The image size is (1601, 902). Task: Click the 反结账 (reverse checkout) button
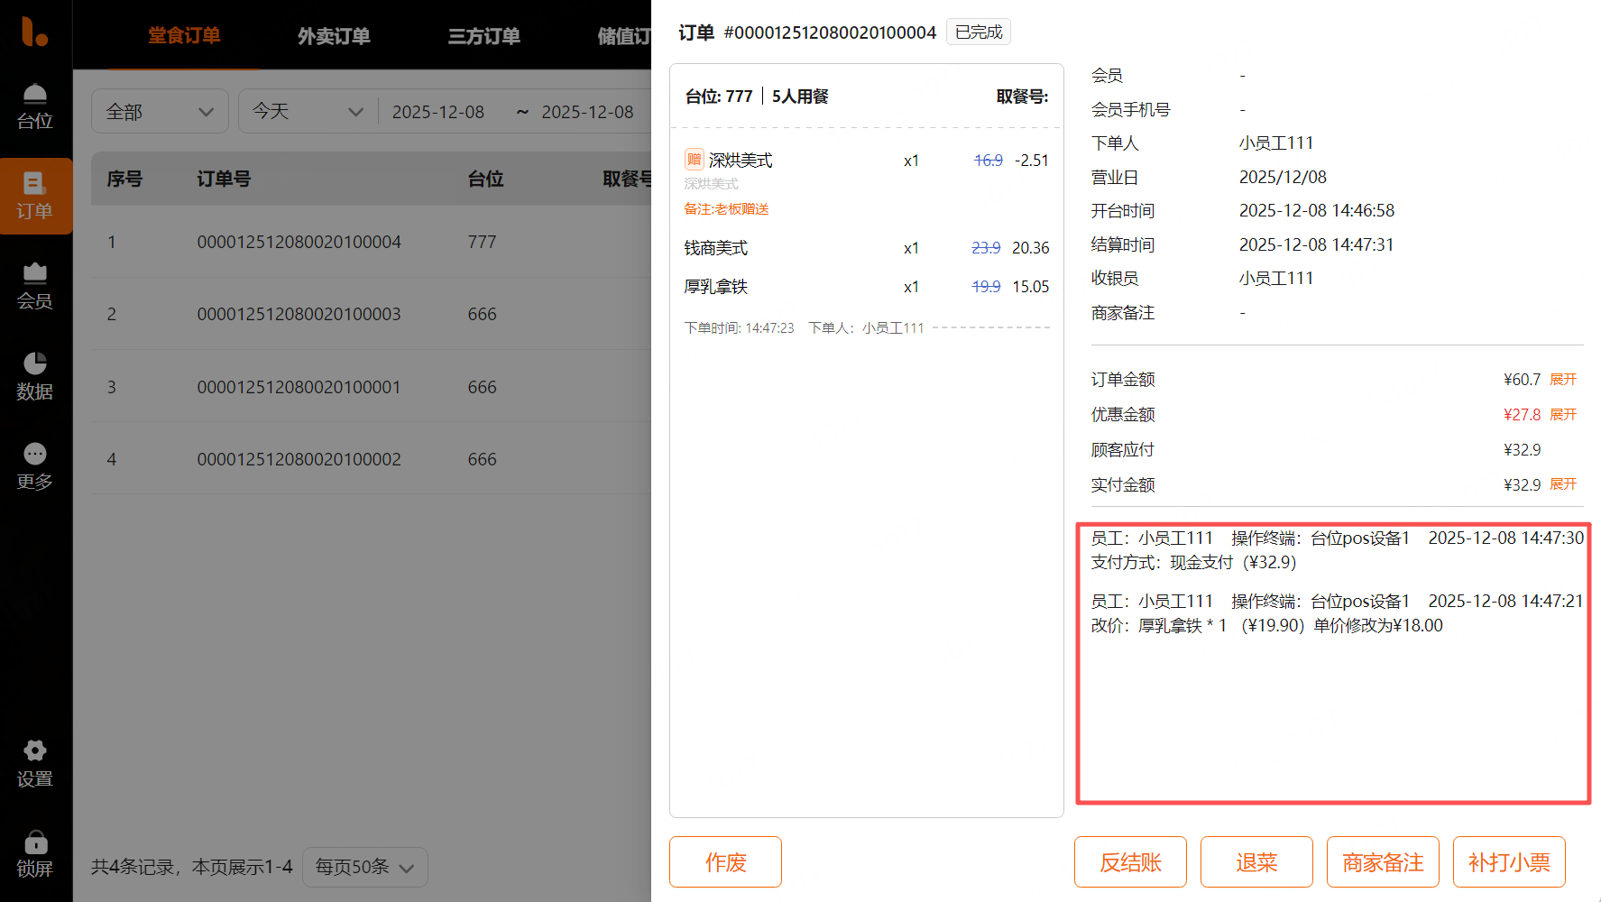click(1130, 862)
